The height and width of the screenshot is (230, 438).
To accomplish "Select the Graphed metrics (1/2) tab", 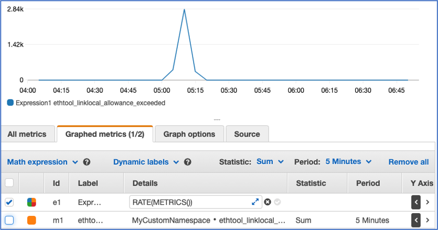I will tap(105, 134).
